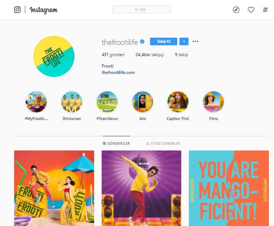Switch to the GÖNDERİLER tab

coord(116,144)
